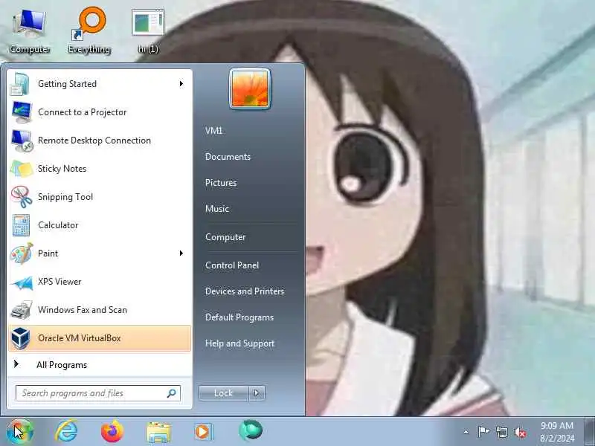The image size is (595, 446).
Task: Open Windows Explorer folder in taskbar
Action: (158, 432)
